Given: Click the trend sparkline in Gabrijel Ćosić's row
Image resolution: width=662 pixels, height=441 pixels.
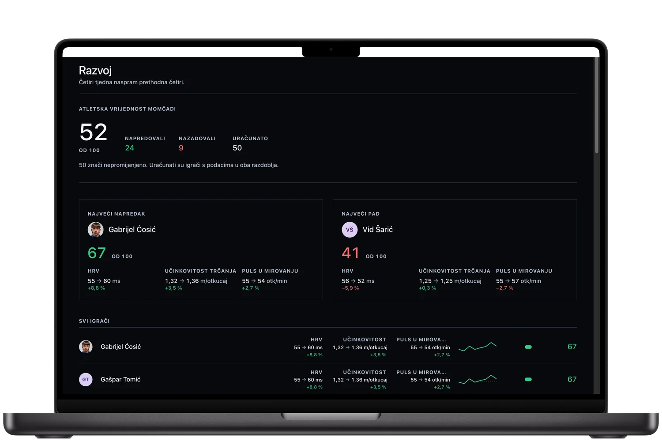Looking at the screenshot, I should (478, 347).
